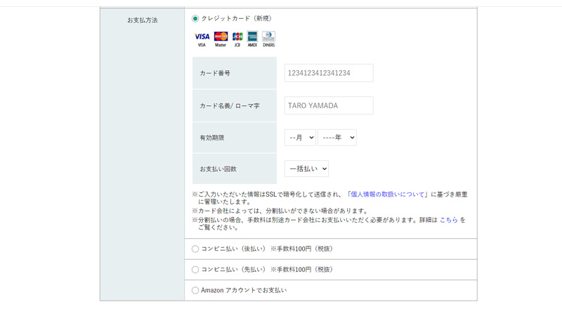Open the expiry year ----年 dropdown

click(x=337, y=138)
